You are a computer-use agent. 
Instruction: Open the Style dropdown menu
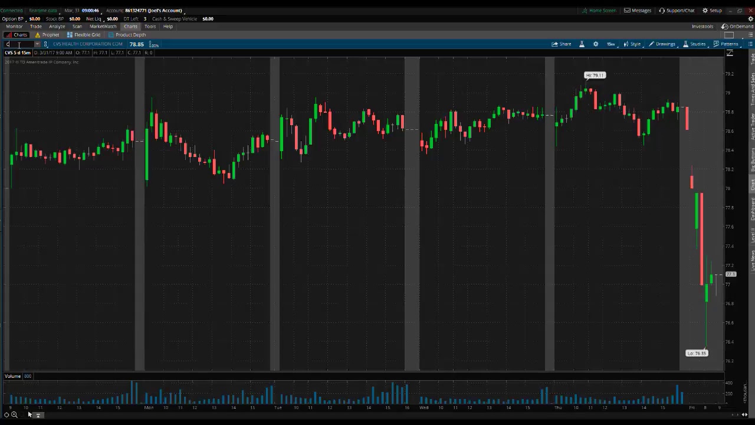[632, 44]
